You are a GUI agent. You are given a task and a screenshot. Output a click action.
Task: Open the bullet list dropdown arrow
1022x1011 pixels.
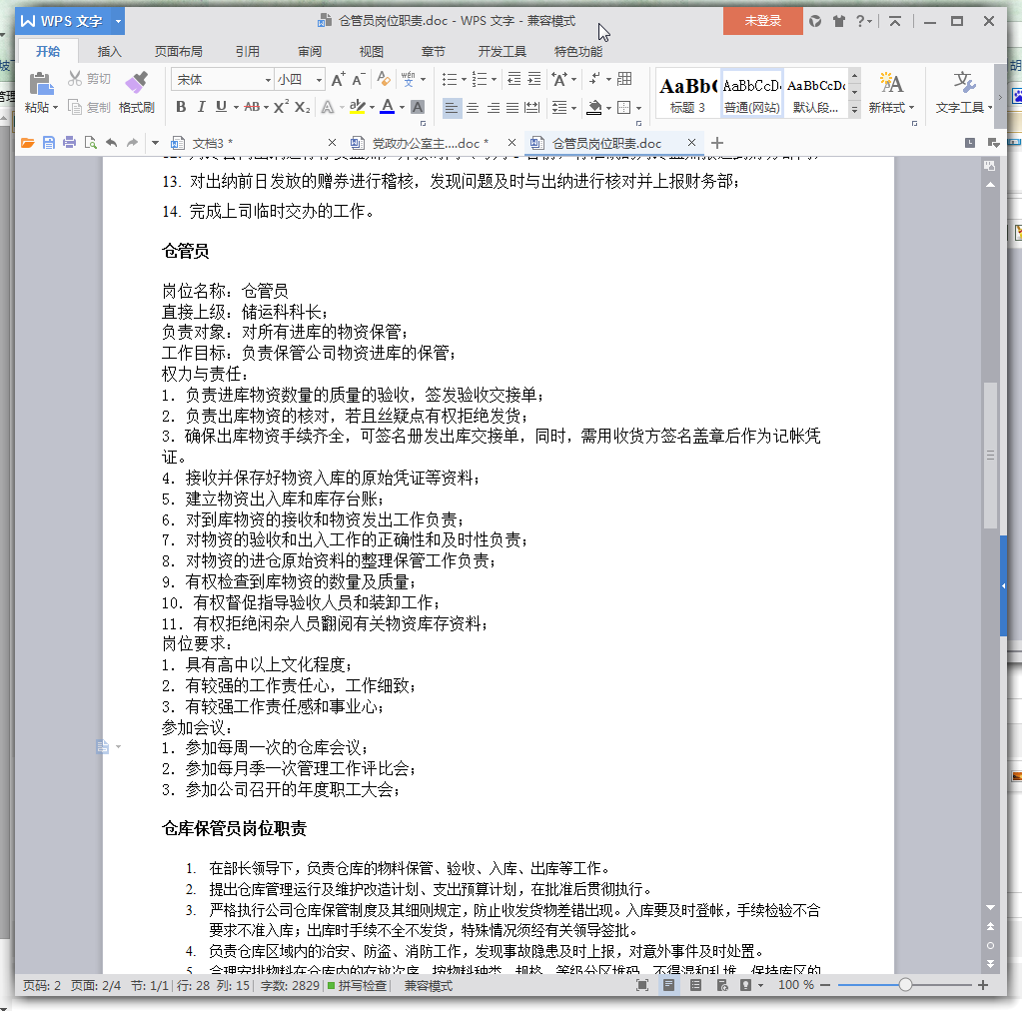pyautogui.click(x=464, y=80)
